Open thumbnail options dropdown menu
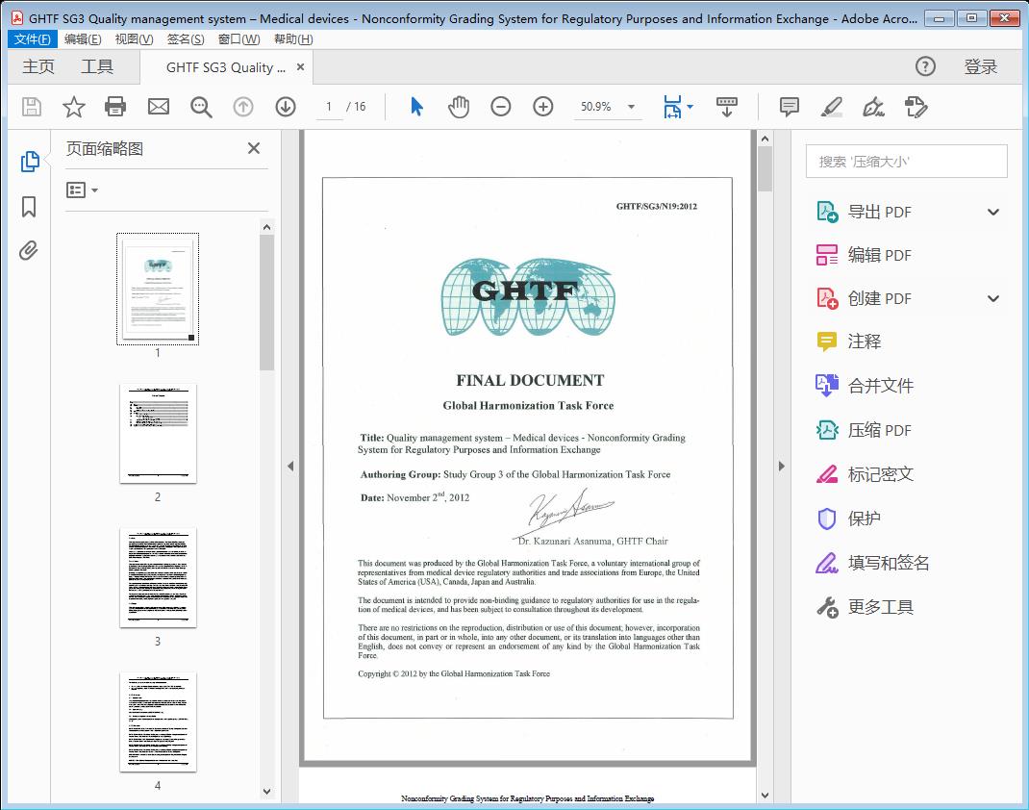This screenshot has height=810, width=1029. (82, 190)
